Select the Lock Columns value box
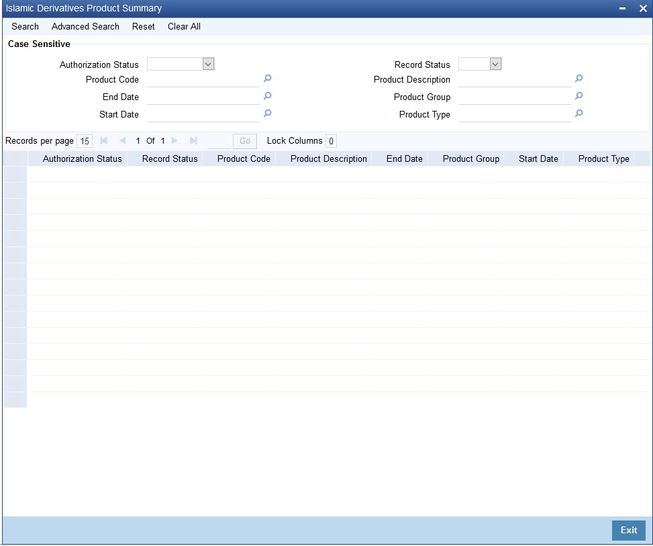653x546 pixels. coord(331,141)
